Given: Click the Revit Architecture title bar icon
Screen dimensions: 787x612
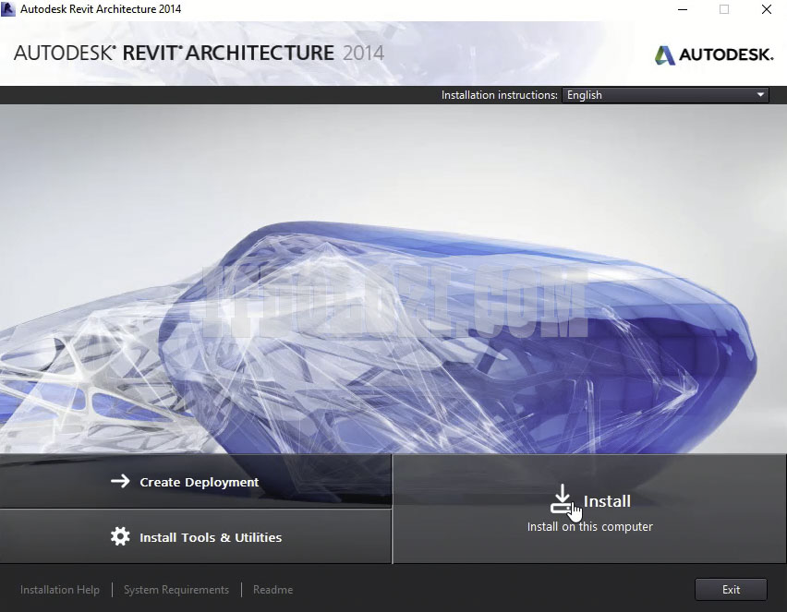Looking at the screenshot, I should (x=8, y=8).
